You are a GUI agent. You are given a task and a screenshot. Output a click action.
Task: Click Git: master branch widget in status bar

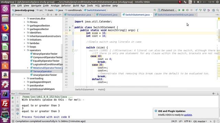(200, 121)
